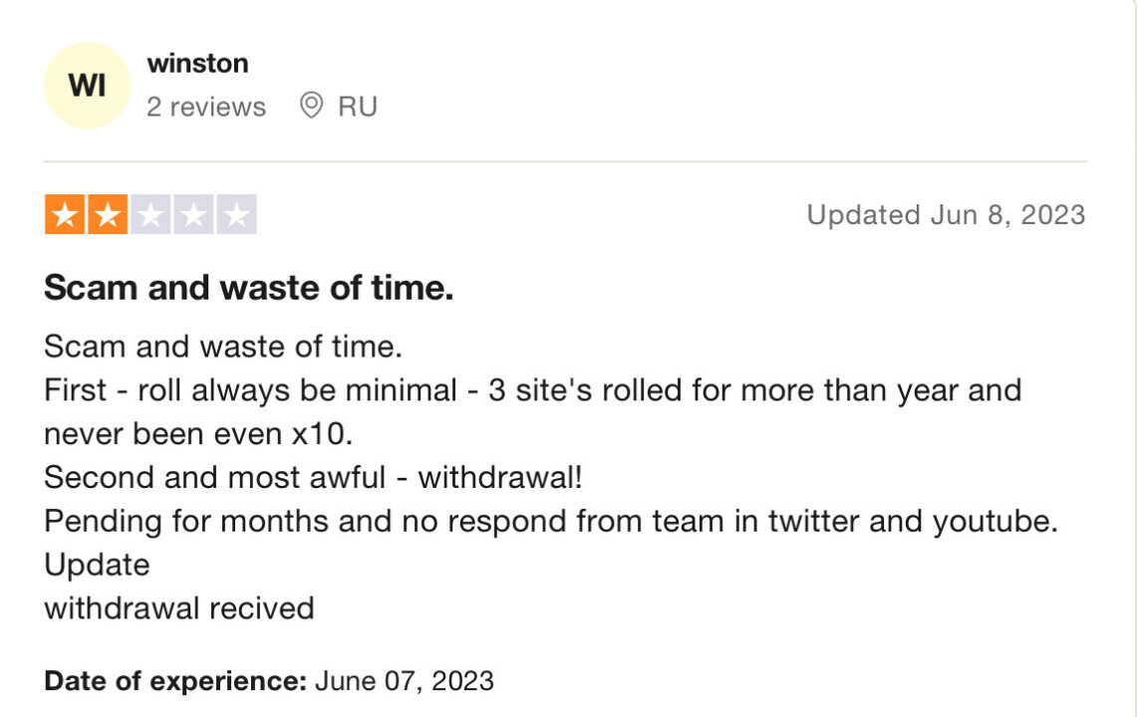This screenshot has width=1138, height=717.
Task: Click the 'Update' line in review
Action: [x=97, y=566]
